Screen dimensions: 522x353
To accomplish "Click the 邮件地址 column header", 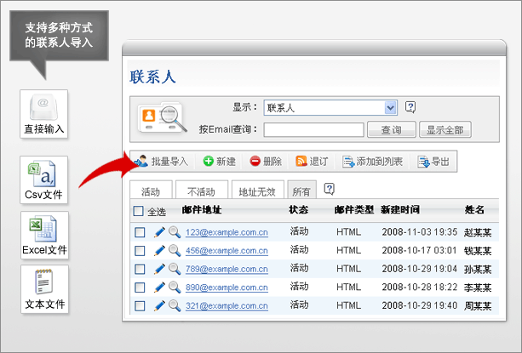I will 202,210.
